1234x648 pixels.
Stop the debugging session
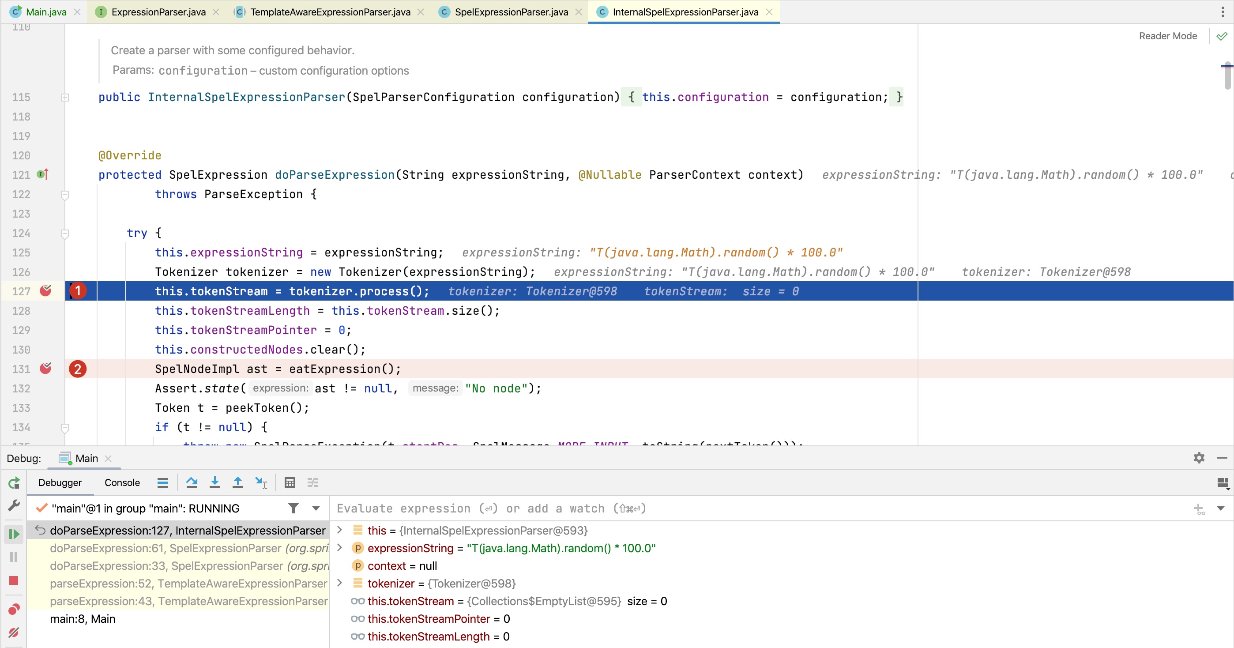[14, 580]
